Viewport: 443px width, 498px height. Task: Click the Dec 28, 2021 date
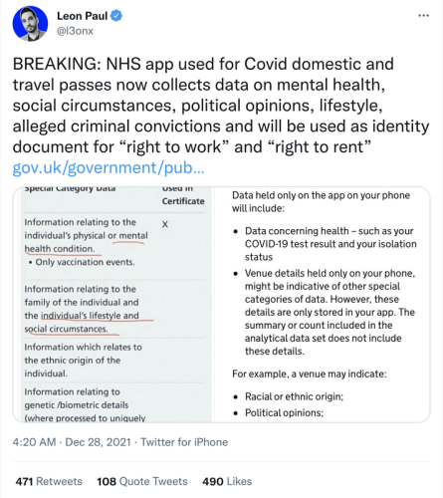coord(98,442)
